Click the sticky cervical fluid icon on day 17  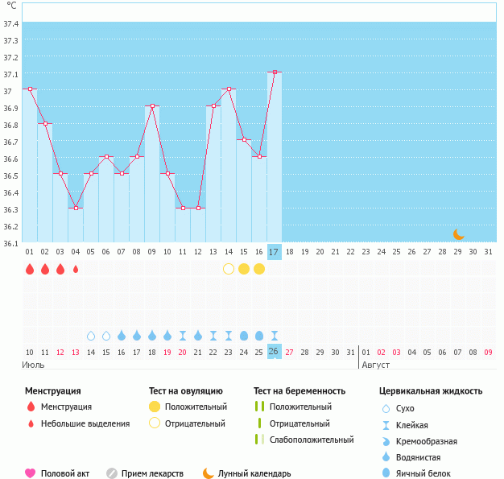(x=275, y=335)
